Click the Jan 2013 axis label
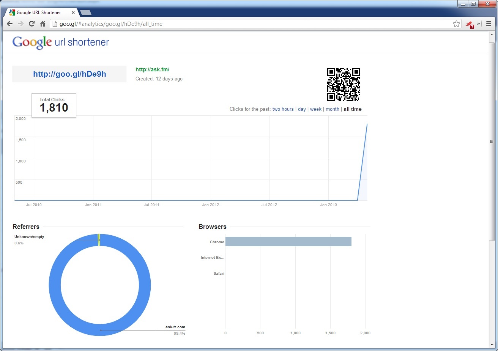 click(329, 205)
